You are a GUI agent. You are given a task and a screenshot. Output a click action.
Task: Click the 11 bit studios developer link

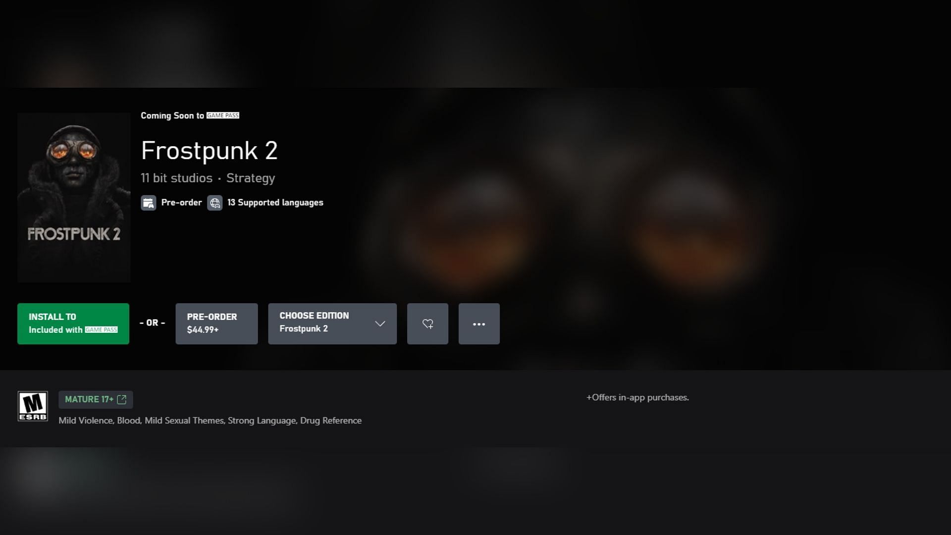tap(176, 178)
